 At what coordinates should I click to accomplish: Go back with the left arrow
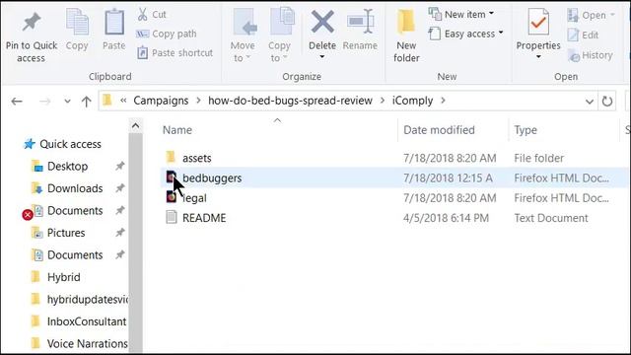17,101
